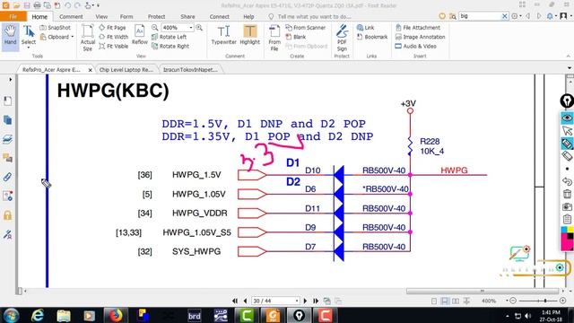Select the Highlight tool
The image size is (574, 323).
250,35
